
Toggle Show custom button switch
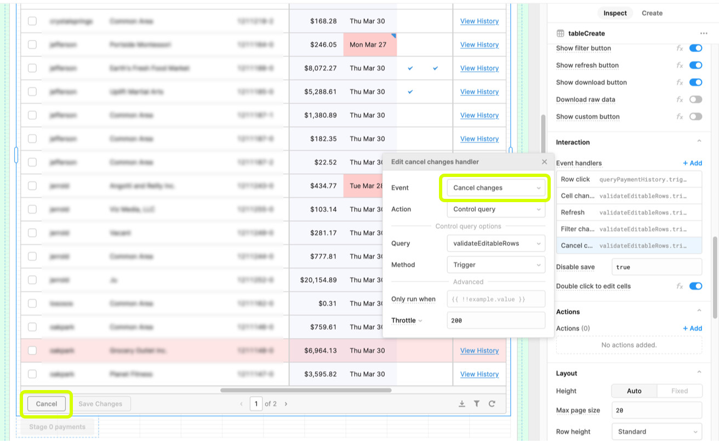[695, 117]
